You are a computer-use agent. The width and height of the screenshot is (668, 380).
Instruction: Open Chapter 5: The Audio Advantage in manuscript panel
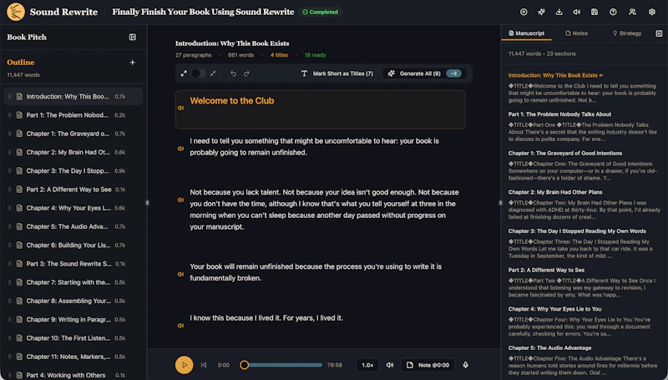pyautogui.click(x=549, y=348)
